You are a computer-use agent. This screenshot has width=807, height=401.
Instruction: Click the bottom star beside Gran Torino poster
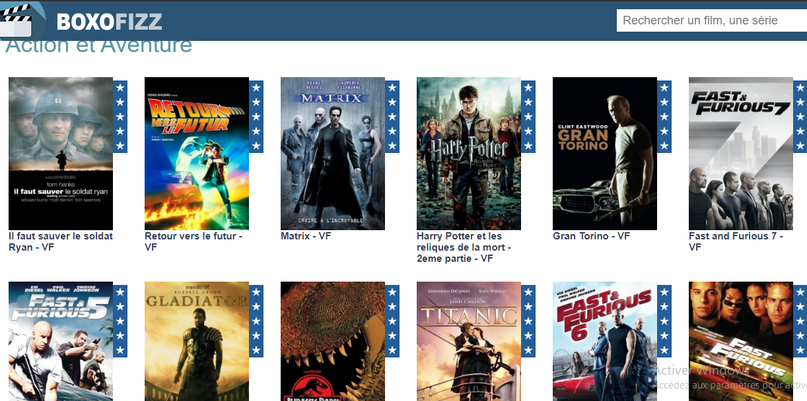pos(664,145)
